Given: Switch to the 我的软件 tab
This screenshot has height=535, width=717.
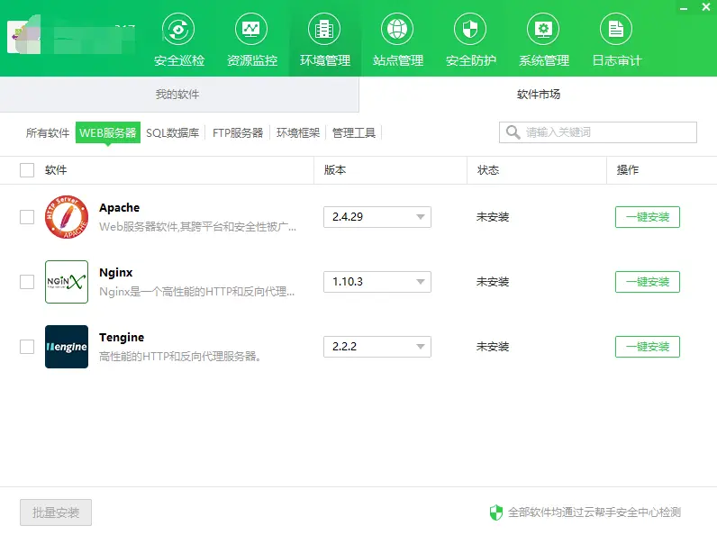Looking at the screenshot, I should (x=177, y=95).
